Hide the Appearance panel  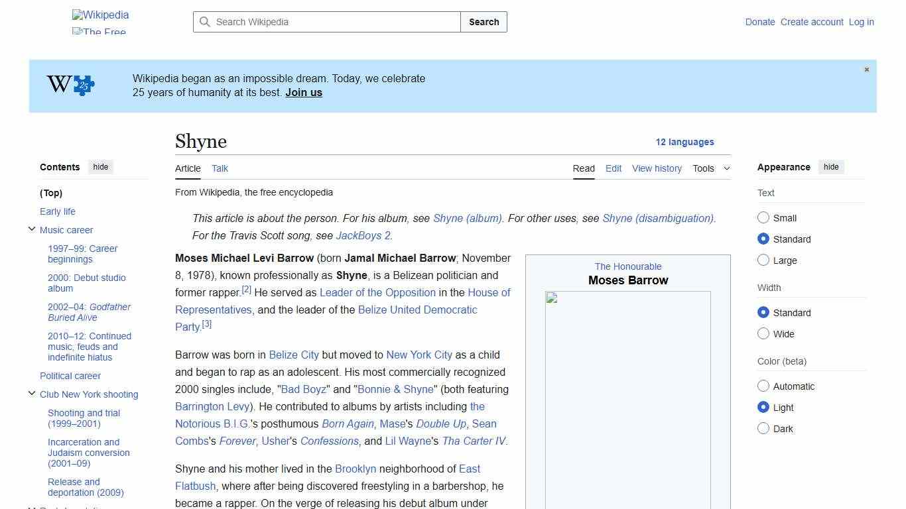click(831, 167)
